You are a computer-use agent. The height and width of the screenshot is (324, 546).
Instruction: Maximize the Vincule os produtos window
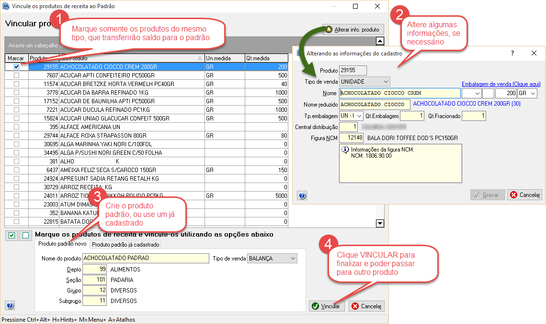point(355,6)
